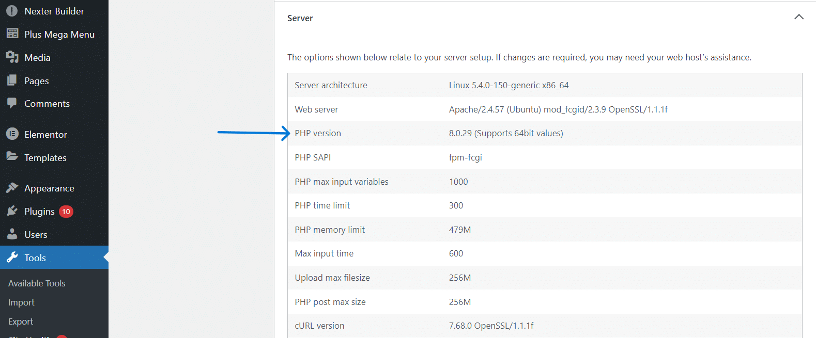Click the server setup description paragraph
816x338 pixels.
pyautogui.click(x=519, y=57)
